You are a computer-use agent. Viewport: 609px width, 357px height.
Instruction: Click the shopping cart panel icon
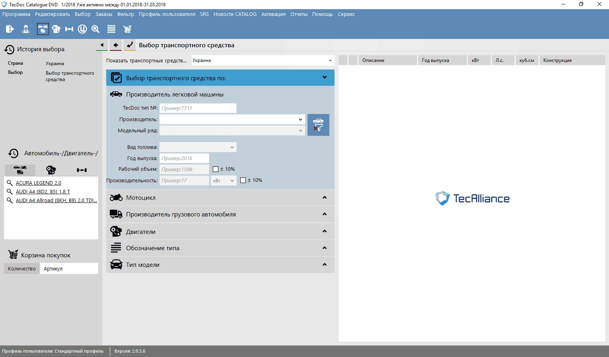tap(13, 255)
